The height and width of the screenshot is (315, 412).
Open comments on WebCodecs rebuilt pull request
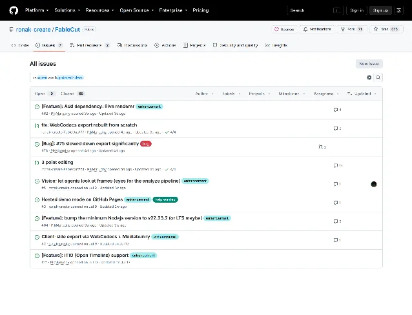(337, 128)
